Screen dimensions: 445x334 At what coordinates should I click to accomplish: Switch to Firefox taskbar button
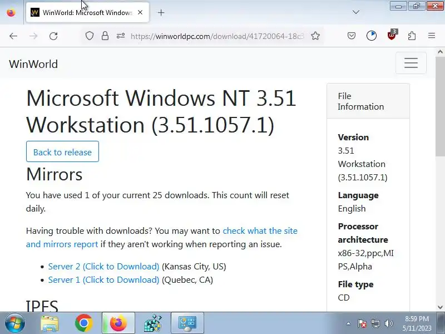(118, 323)
